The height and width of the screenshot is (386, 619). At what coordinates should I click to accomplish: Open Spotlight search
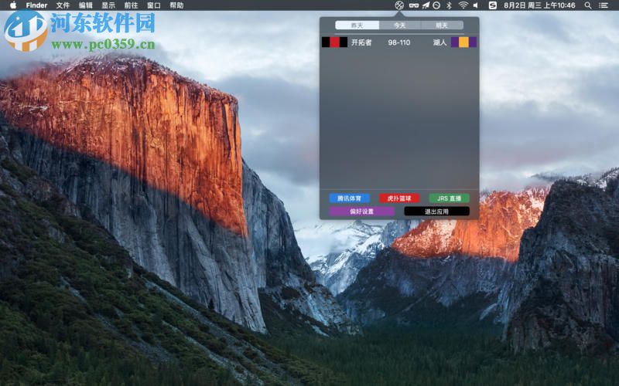click(588, 5)
